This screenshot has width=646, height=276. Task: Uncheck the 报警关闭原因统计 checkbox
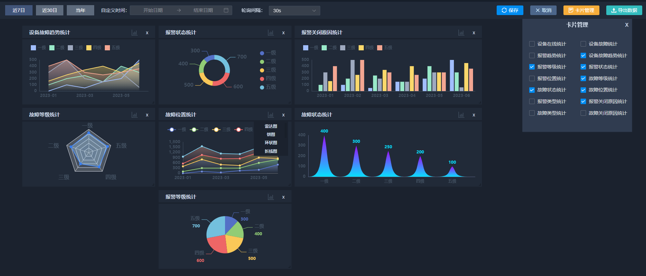(x=583, y=101)
